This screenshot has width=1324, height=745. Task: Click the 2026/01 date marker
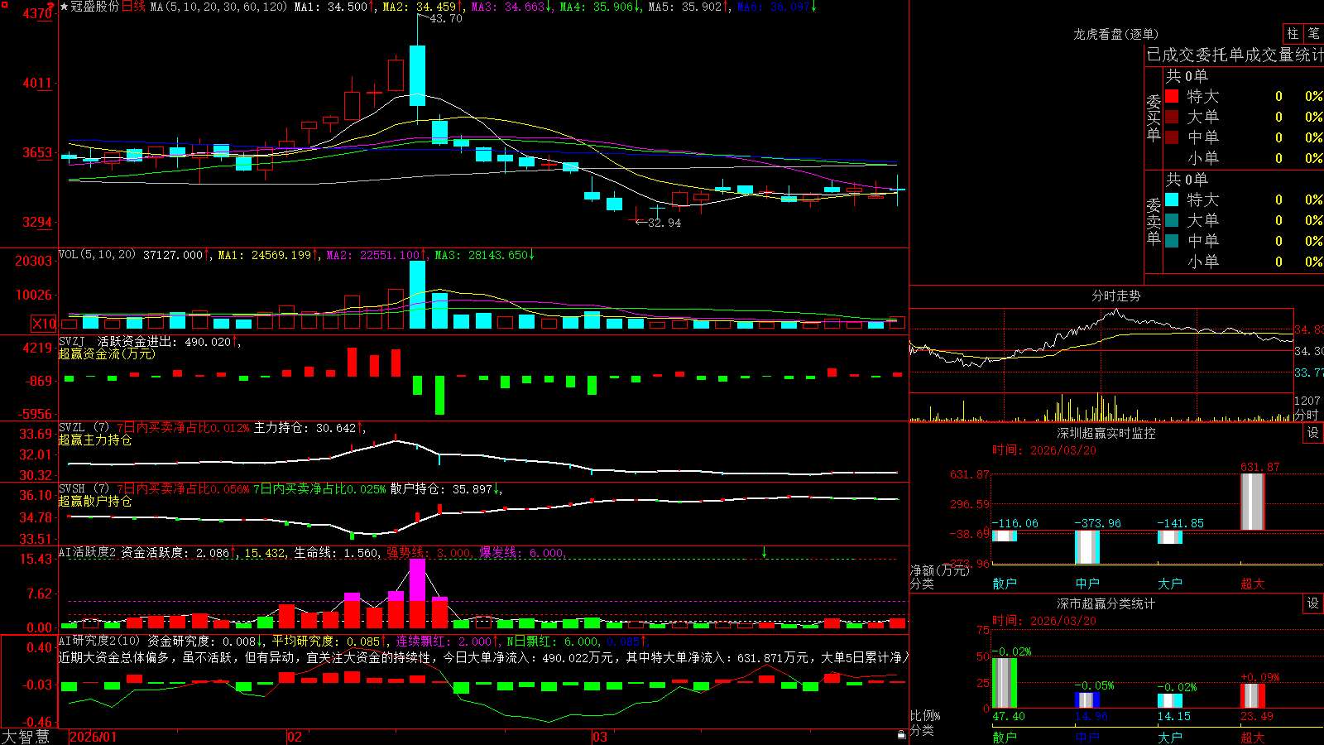(93, 737)
